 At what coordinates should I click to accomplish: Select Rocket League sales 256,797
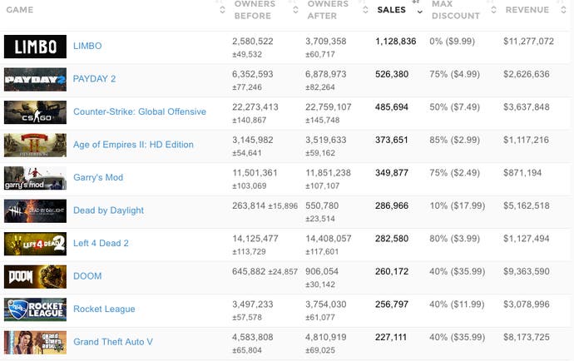(x=392, y=304)
